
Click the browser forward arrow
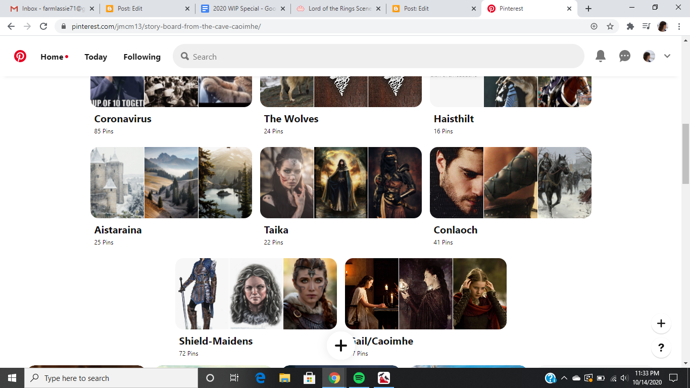click(27, 26)
